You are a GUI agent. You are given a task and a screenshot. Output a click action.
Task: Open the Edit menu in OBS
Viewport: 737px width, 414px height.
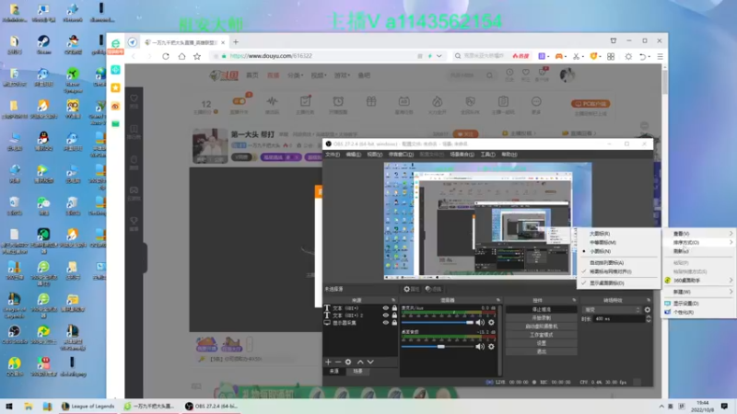tap(354, 155)
